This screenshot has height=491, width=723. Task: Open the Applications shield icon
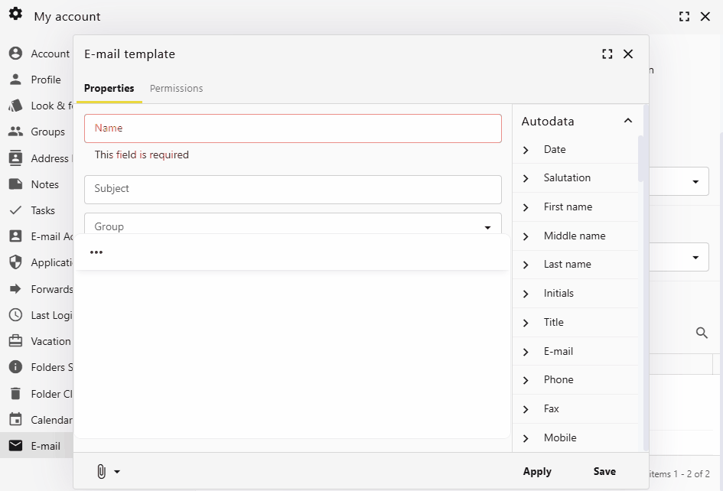tap(16, 262)
